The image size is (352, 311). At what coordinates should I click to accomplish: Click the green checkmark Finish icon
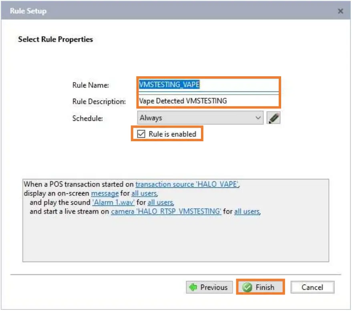coord(249,287)
